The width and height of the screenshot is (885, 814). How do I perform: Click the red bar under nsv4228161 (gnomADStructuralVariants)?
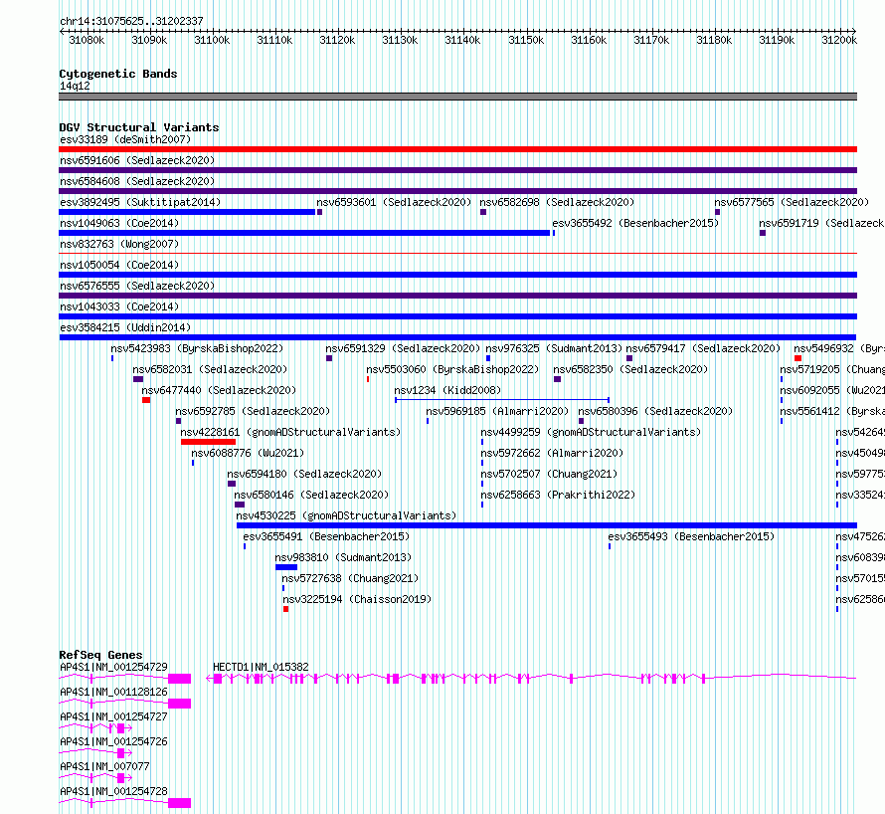coord(208,442)
